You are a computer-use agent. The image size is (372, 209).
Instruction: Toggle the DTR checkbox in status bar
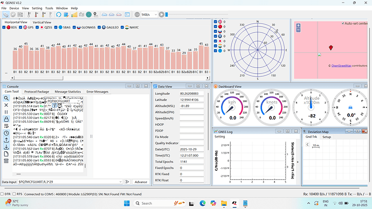(2, 194)
